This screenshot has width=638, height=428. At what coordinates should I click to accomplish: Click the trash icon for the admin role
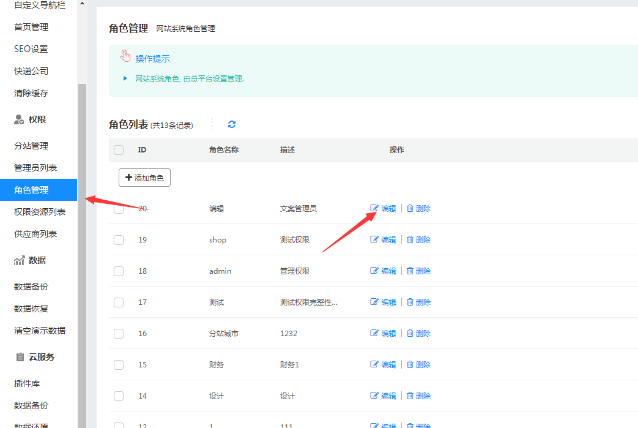(410, 271)
